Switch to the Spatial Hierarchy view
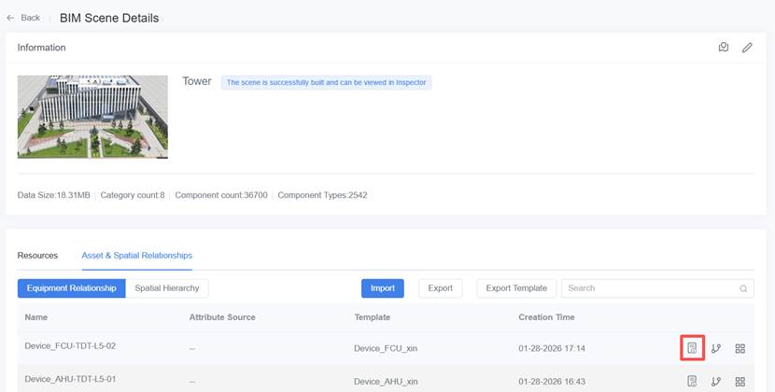The image size is (775, 392). (167, 288)
